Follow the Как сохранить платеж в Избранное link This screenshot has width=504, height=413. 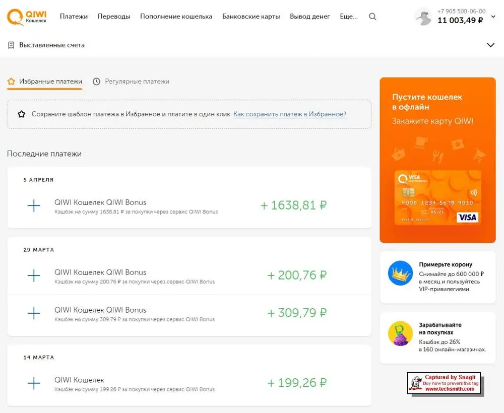[290, 114]
